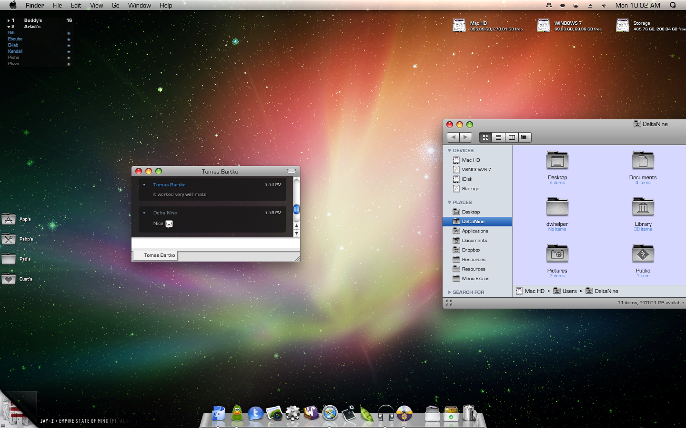Open the downloads stack in dock

[451, 413]
